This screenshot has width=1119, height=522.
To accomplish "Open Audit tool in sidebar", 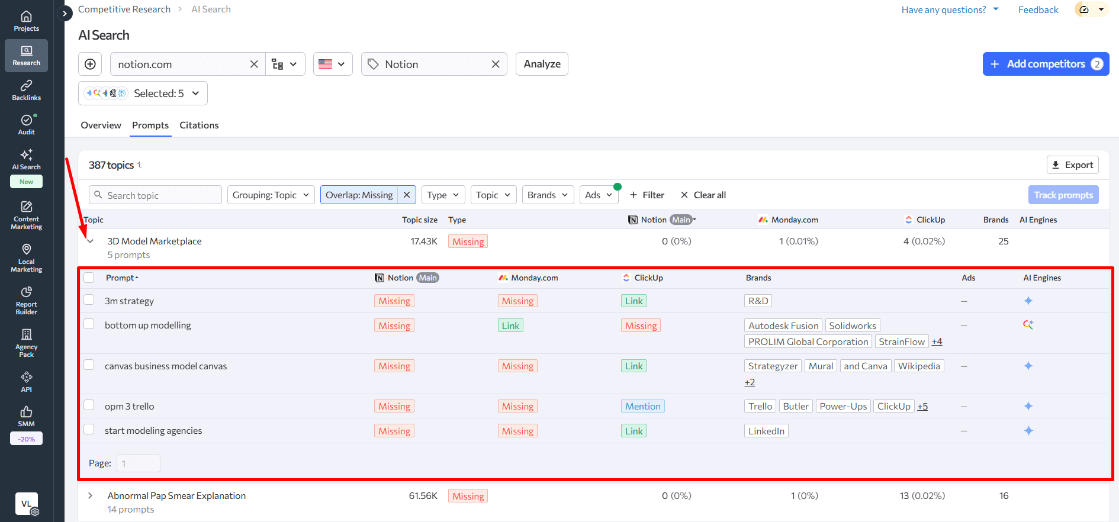I will pos(26,125).
